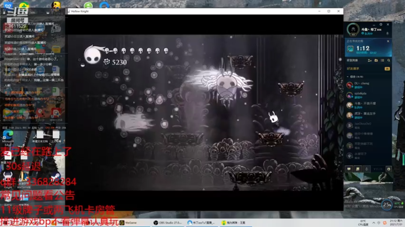The image size is (405, 227).
Task: Click the blue circular desktop icon at top
Action: tap(104, 5)
